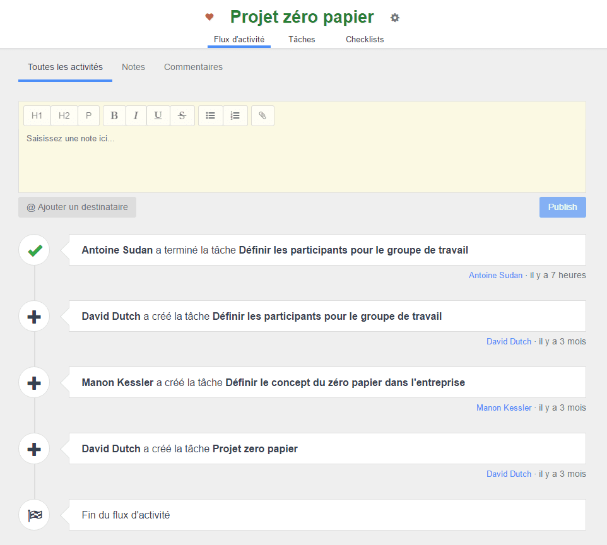Image resolution: width=607 pixels, height=545 pixels.
Task: Toggle italic formatting
Action: point(136,115)
